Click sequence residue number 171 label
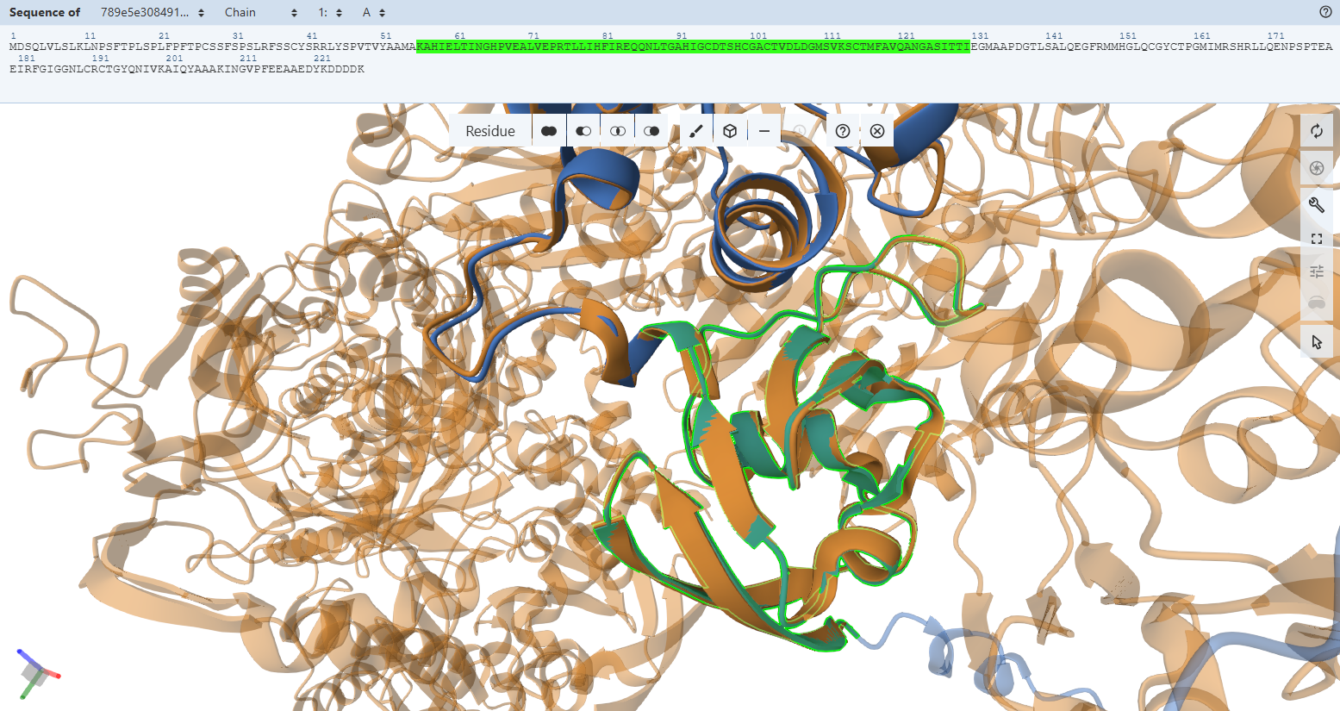This screenshot has width=1340, height=711. pos(1276,36)
